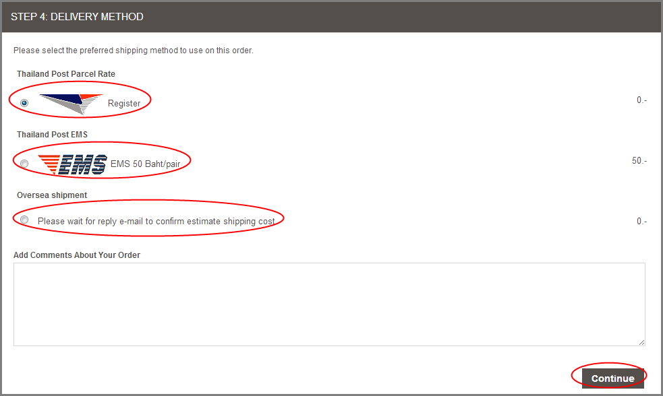663x396 pixels.
Task: Click the 'Oversea shipment' heading
Action: 51,195
